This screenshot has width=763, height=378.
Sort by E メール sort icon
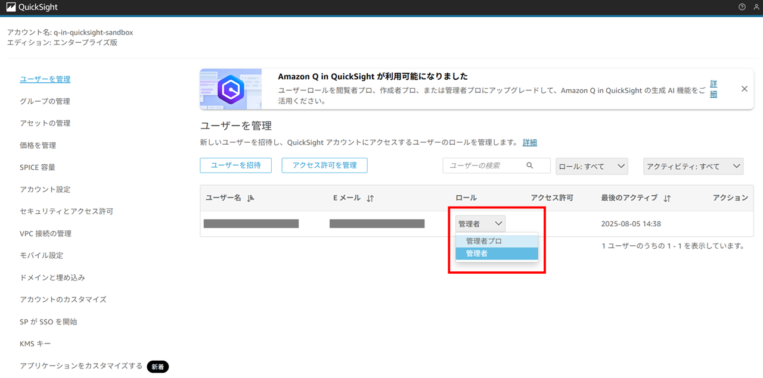coord(370,198)
